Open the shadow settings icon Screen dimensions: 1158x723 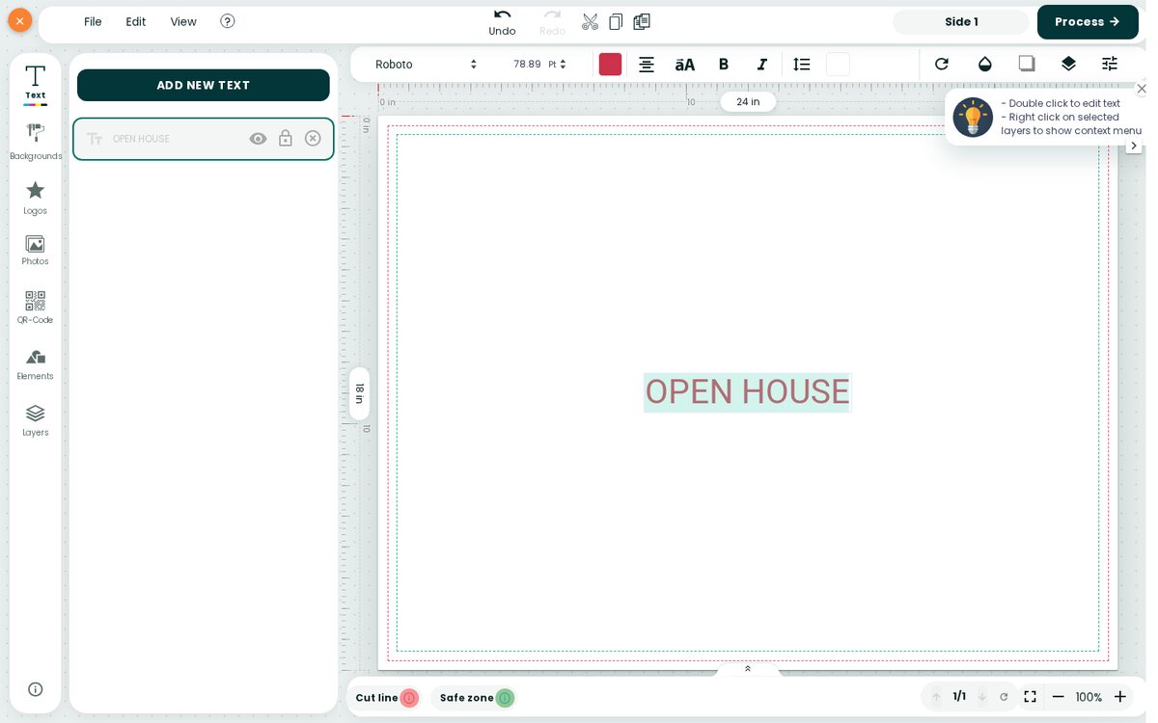(1027, 64)
